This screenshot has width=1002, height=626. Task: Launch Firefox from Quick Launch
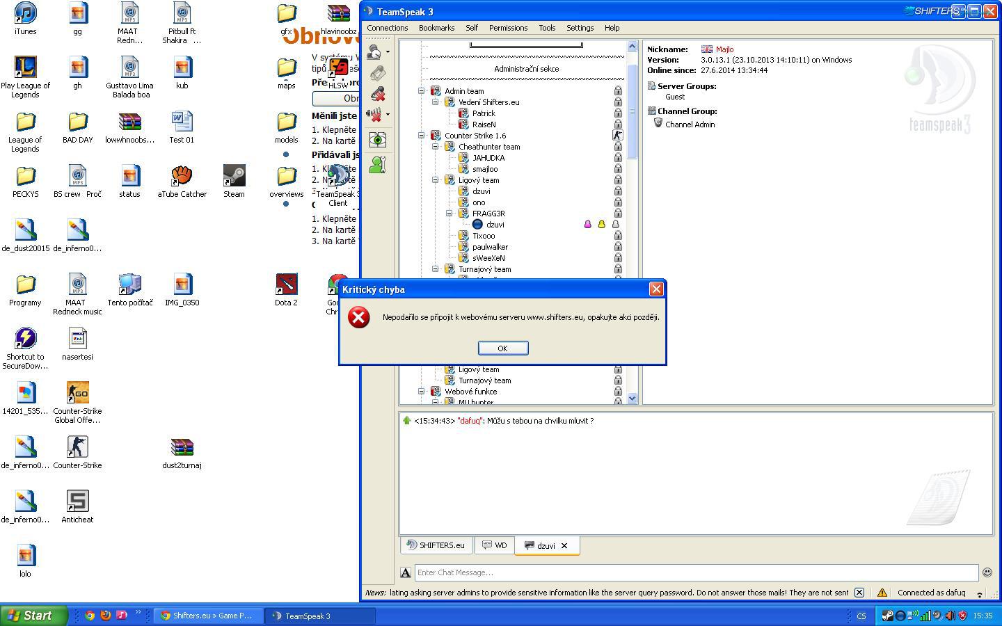click(106, 616)
